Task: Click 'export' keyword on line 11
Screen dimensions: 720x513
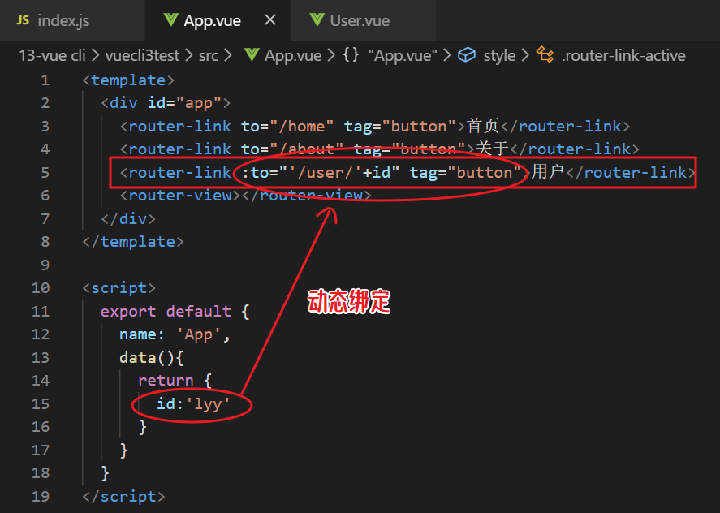Action: click(128, 312)
